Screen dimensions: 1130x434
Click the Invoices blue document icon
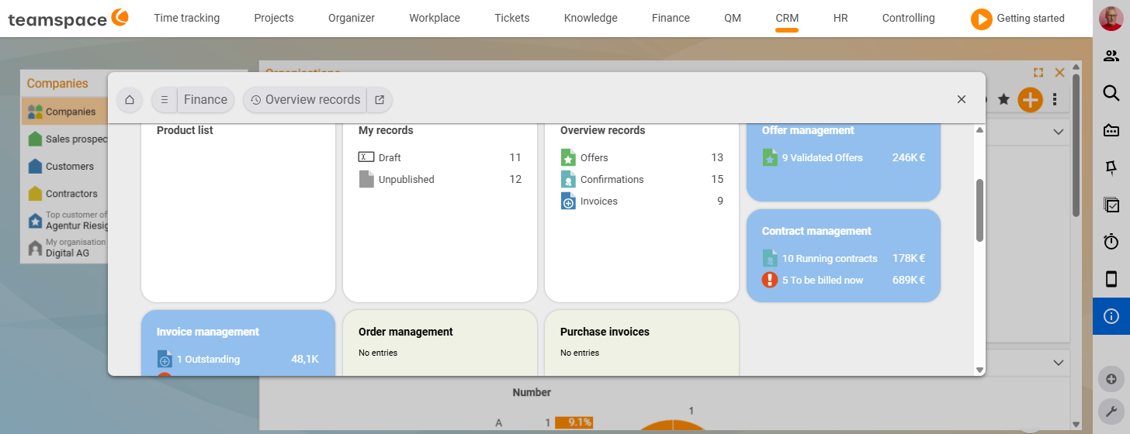click(568, 201)
